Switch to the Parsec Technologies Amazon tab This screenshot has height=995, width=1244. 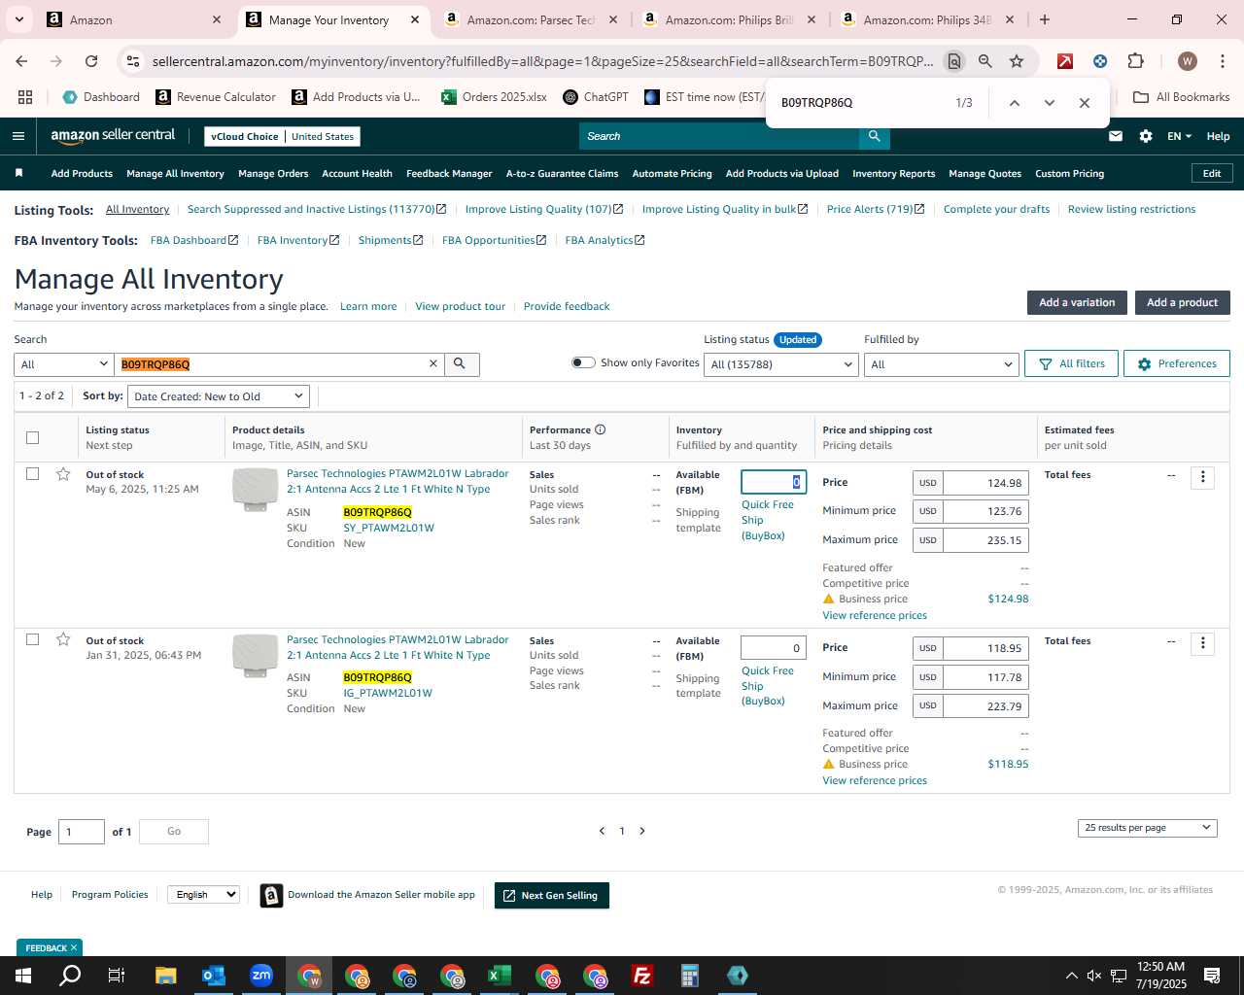pyautogui.click(x=530, y=19)
